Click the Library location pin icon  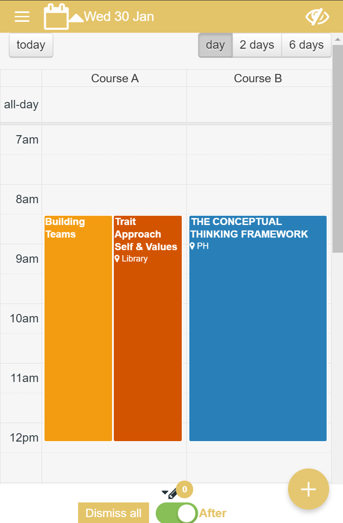[117, 258]
